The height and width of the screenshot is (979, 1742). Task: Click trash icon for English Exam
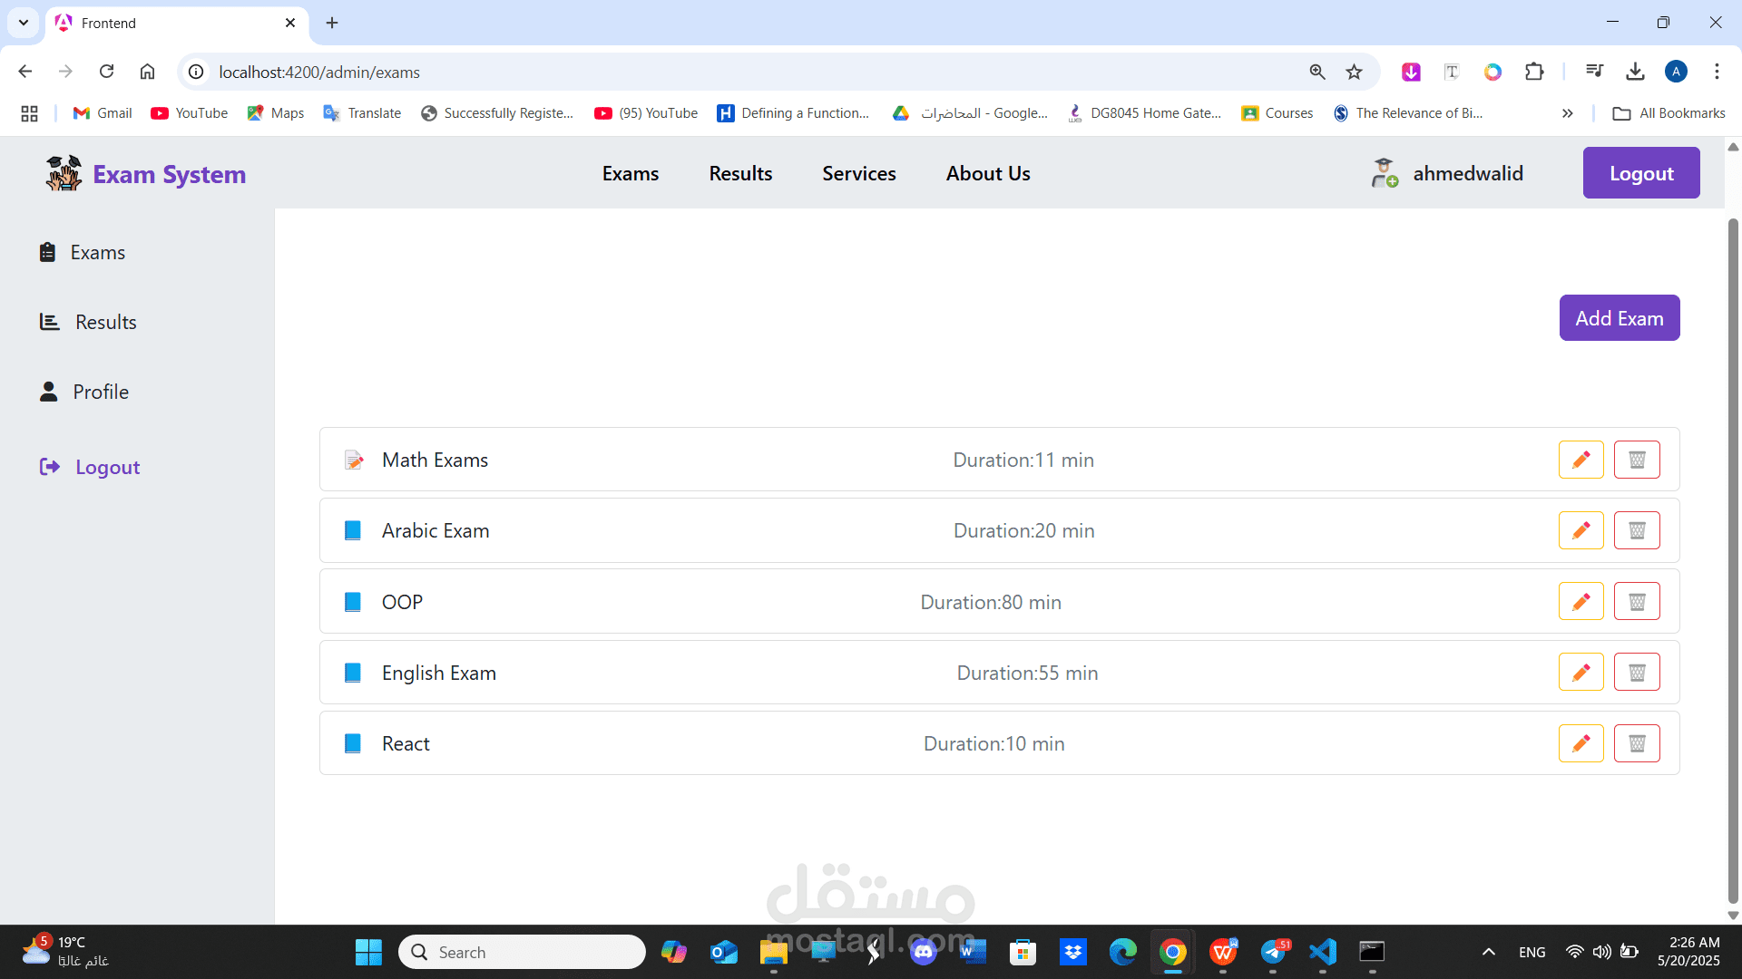[x=1637, y=672]
